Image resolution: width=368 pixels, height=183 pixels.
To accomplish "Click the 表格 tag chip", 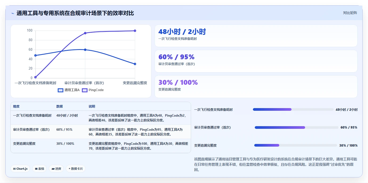I will coord(39,169).
